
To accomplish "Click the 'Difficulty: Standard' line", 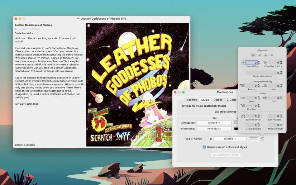I will (x=26, y=104).
